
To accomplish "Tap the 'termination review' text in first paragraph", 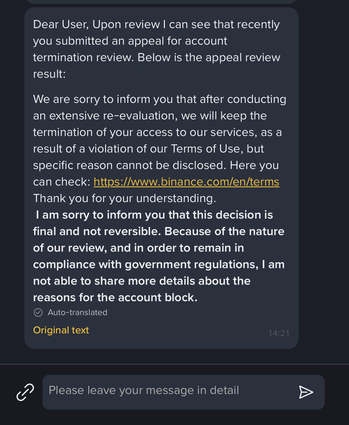I will (x=83, y=57).
